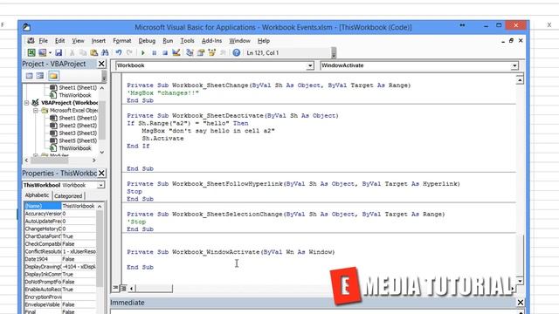Click the Paste clipboard icon
The image size is (559, 314).
[93, 52]
